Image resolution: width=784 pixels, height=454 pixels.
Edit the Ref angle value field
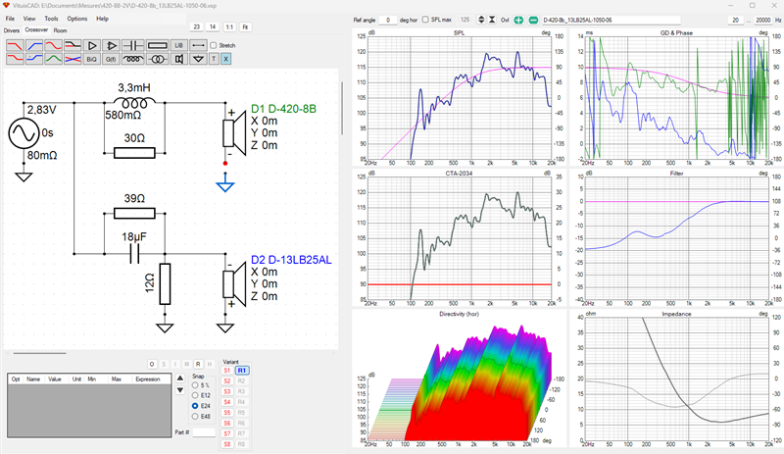[388, 20]
